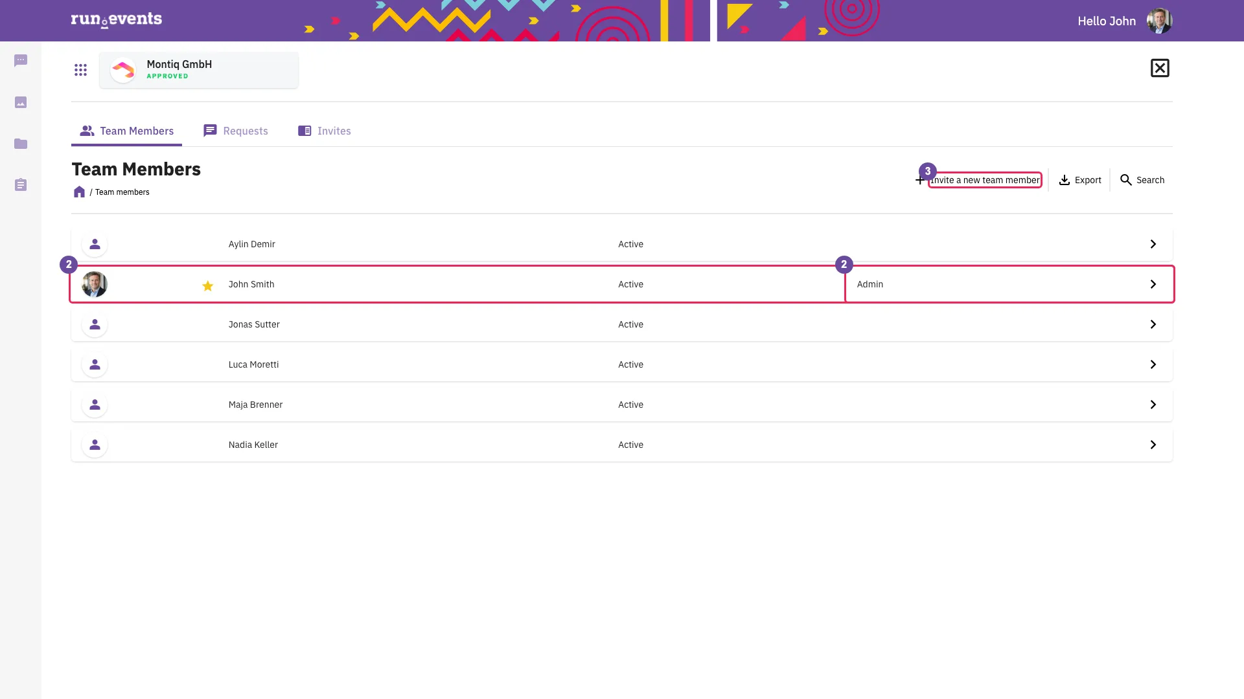Screen dimensions: 1244x699
Task: Switch to the Invites tab
Action: point(324,131)
